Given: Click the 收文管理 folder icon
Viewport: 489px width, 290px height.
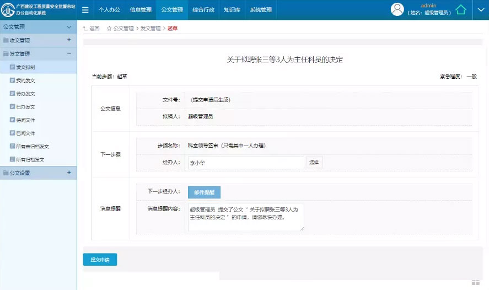Looking at the screenshot, I should (x=6, y=40).
